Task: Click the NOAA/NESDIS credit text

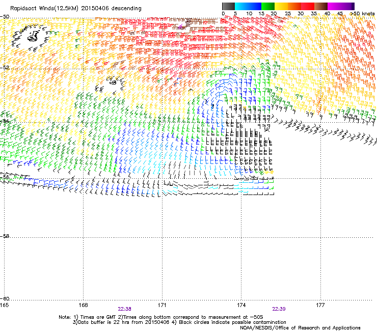Action: click(x=300, y=328)
